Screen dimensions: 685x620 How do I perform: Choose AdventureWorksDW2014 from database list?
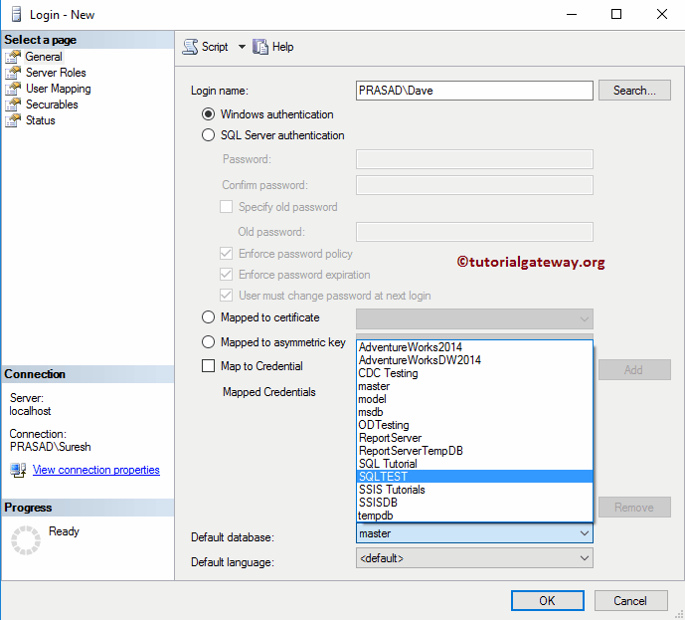coord(474,360)
